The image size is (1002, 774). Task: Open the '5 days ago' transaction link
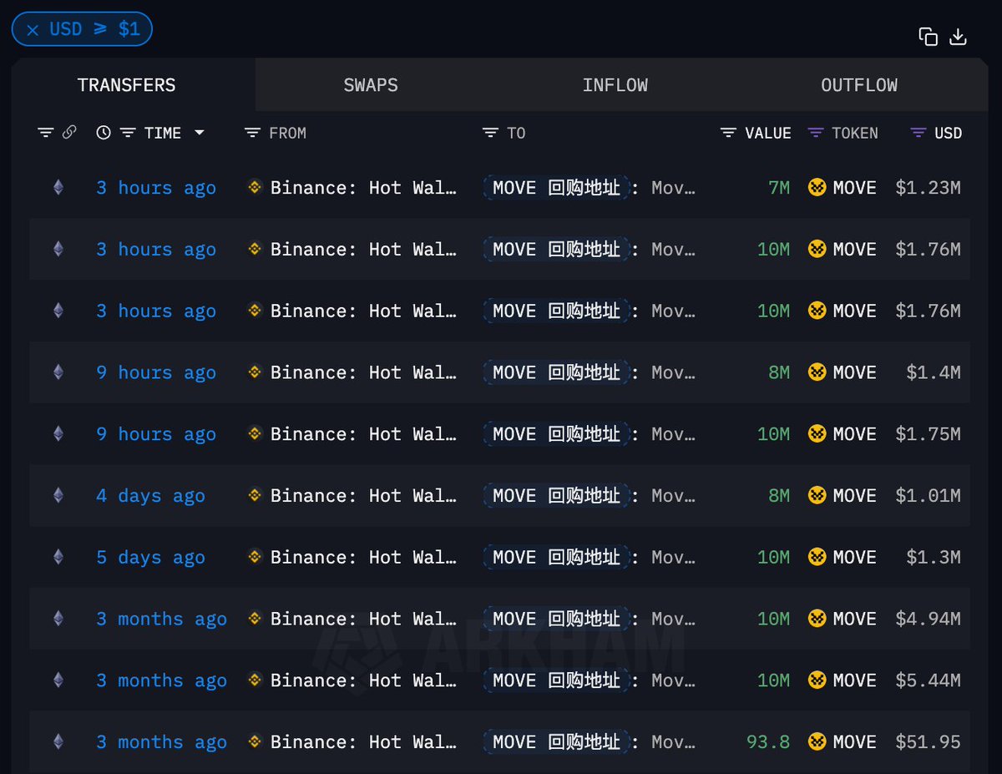pyautogui.click(x=150, y=557)
